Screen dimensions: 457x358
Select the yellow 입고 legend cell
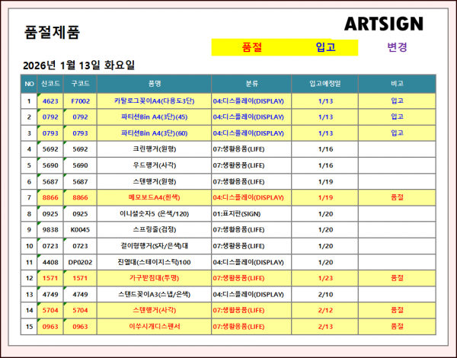coord(325,47)
